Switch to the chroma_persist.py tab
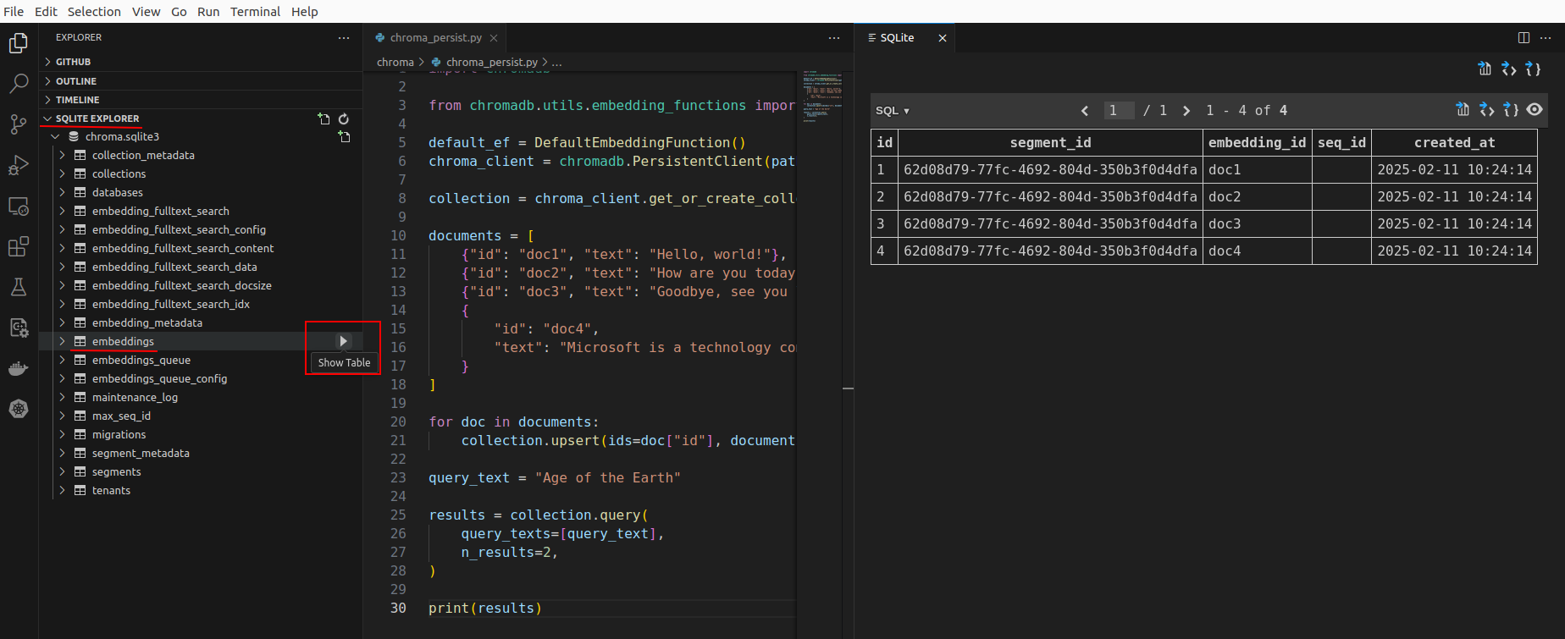Image resolution: width=1565 pixels, height=639 pixels. (434, 38)
